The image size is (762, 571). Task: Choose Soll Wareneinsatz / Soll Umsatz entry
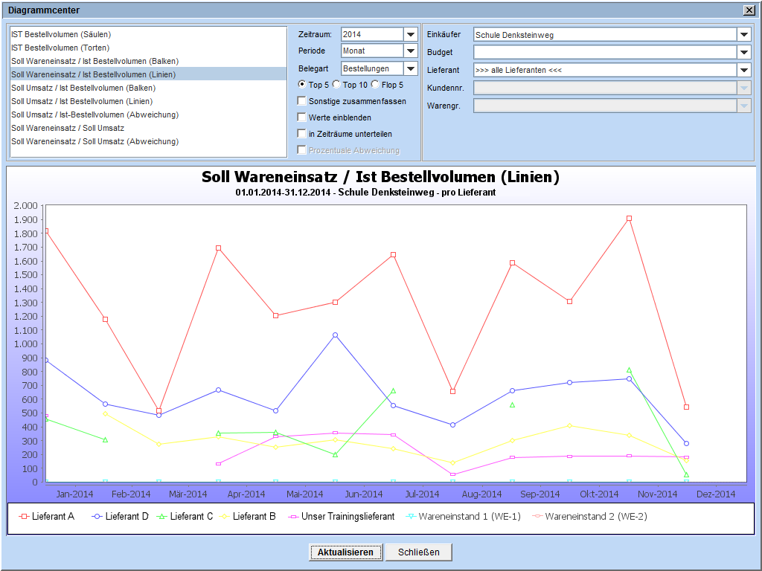(x=68, y=128)
